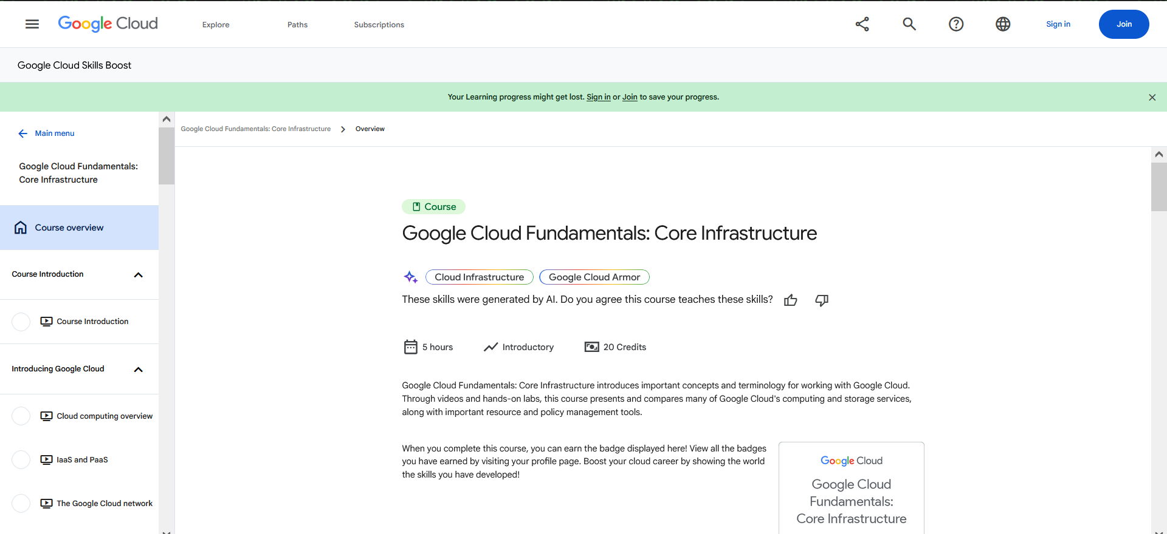
Task: Open the Explore menu
Action: [x=216, y=25]
